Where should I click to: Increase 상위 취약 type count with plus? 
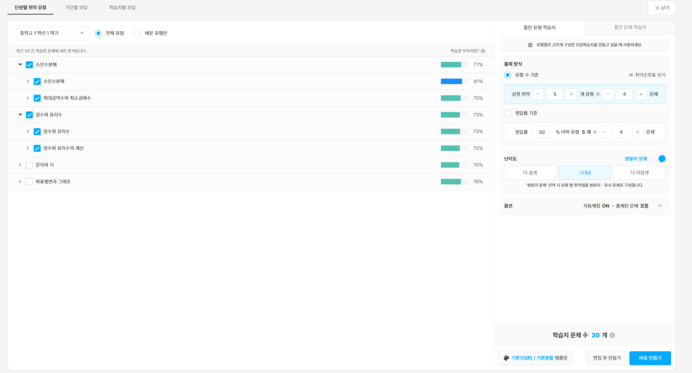[x=571, y=94]
